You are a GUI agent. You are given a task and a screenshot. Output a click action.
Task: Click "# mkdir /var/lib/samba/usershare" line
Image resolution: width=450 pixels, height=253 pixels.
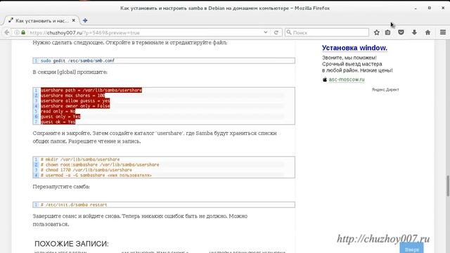coord(80,160)
